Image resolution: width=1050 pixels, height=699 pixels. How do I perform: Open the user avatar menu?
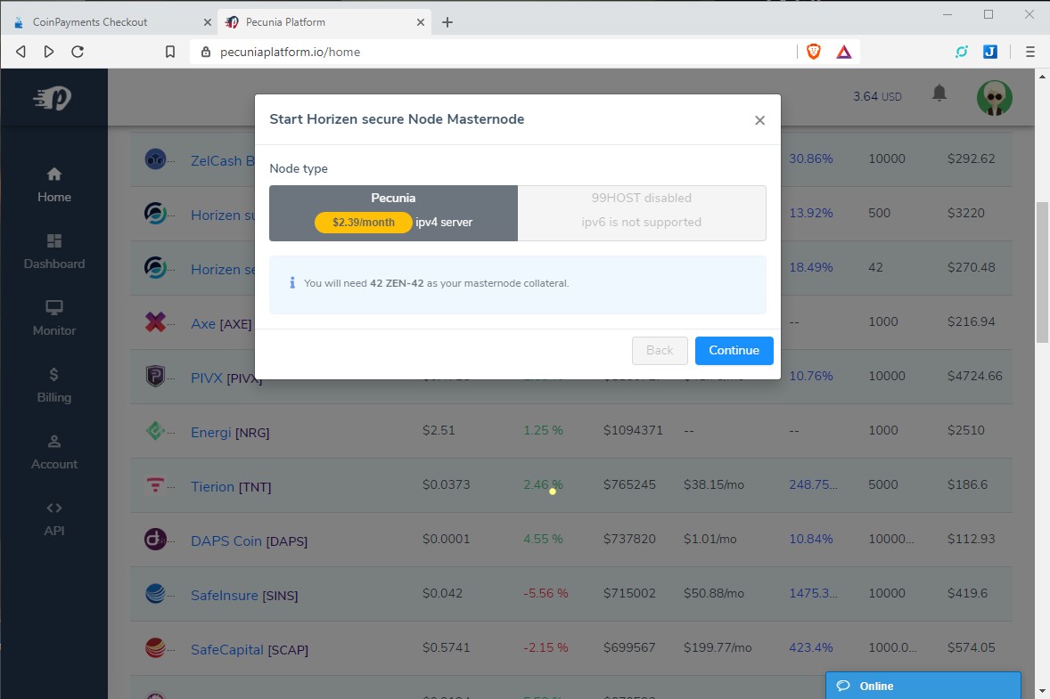[x=995, y=98]
